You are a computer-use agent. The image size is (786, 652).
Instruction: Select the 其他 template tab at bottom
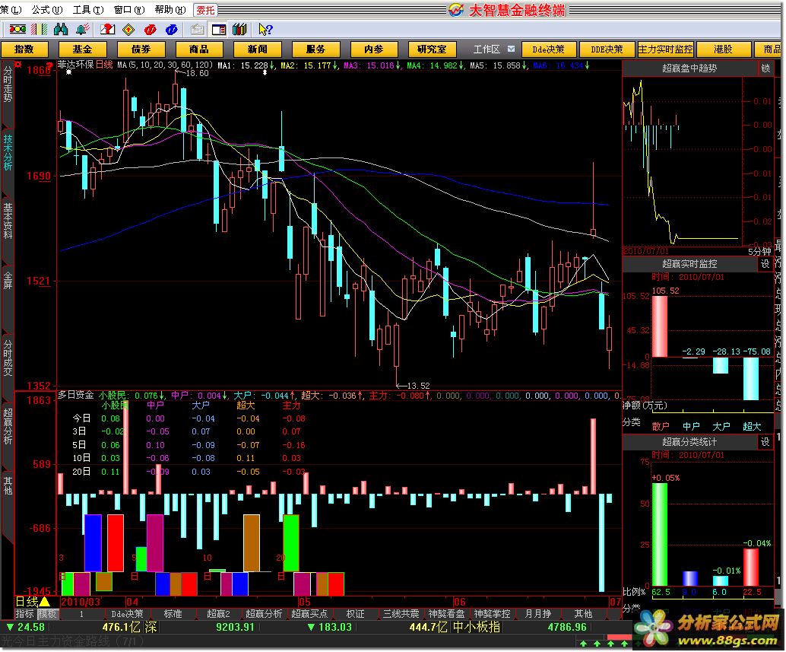click(583, 614)
